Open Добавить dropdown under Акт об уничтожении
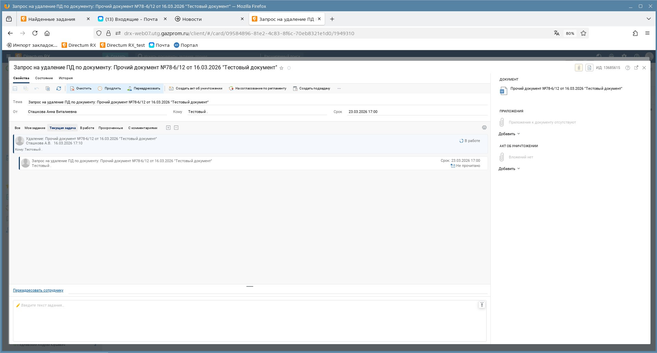 coord(509,169)
